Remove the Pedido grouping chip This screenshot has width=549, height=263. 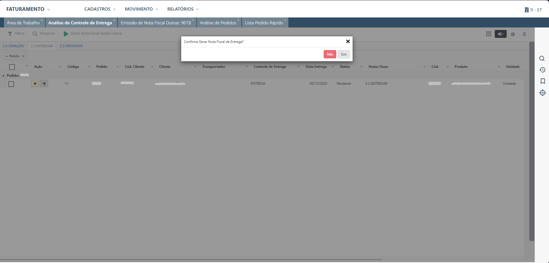(23, 56)
